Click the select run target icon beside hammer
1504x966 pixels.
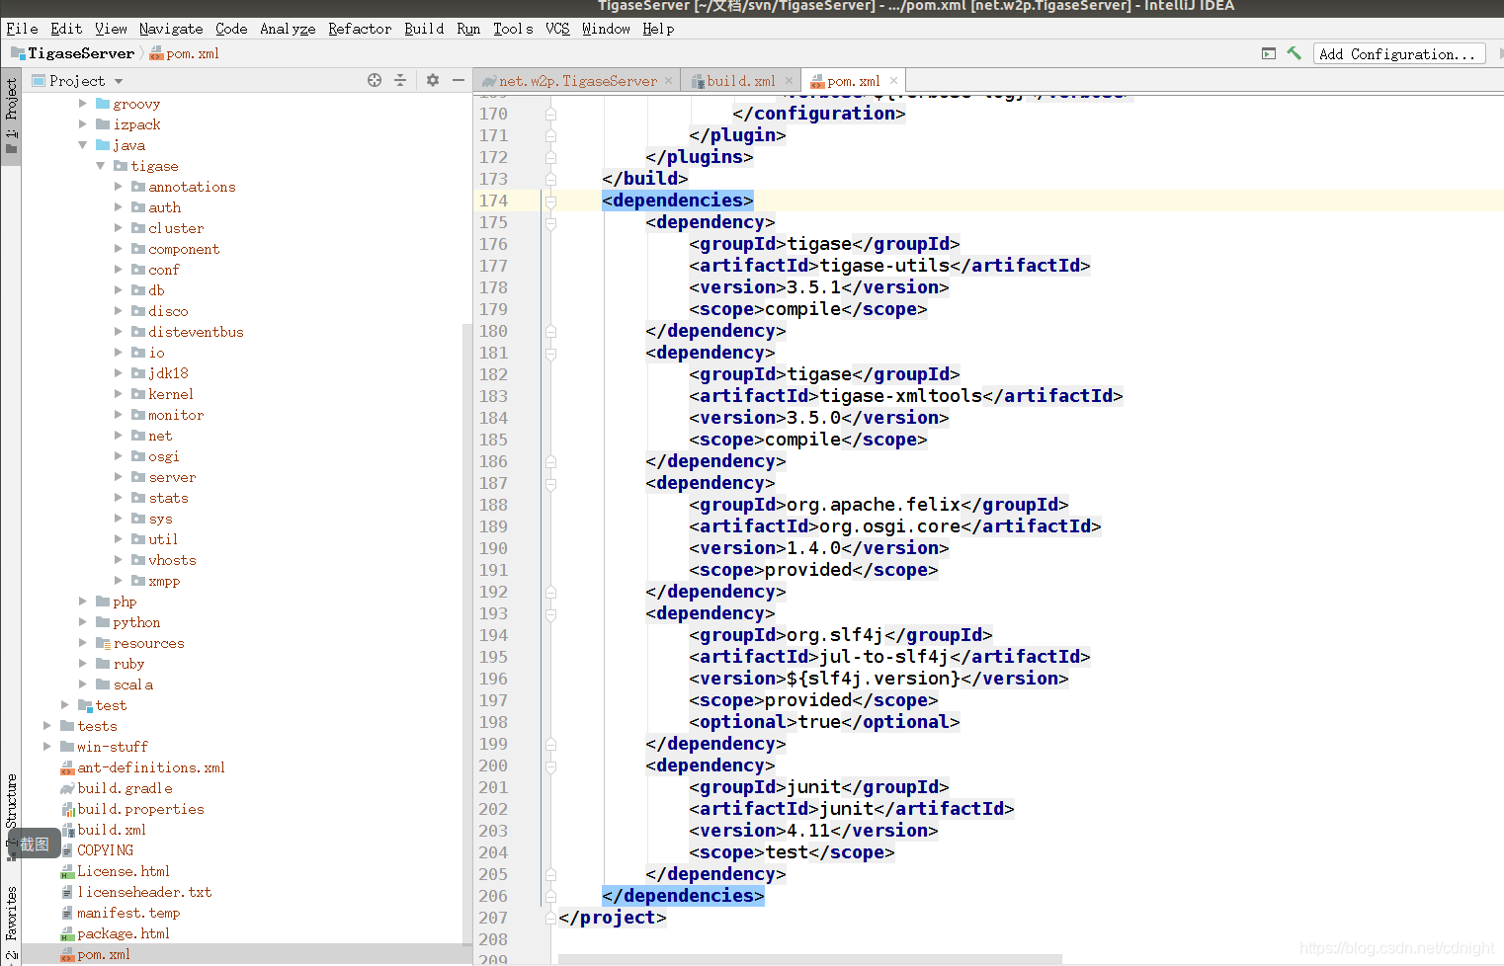pos(1269,53)
